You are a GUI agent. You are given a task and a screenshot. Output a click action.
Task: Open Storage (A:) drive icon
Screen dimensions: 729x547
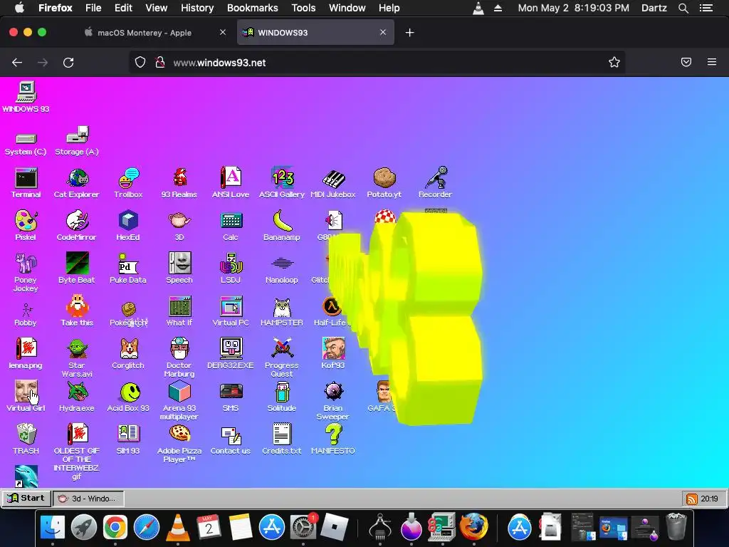pos(77,140)
